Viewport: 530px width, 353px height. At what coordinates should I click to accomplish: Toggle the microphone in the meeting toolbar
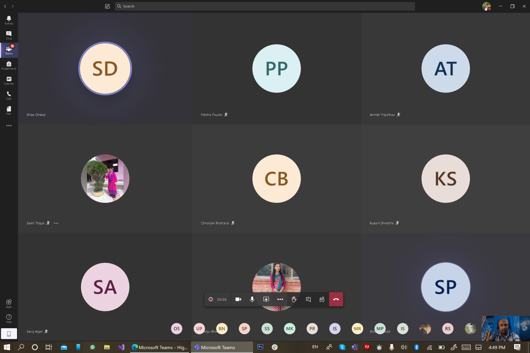[x=252, y=299]
